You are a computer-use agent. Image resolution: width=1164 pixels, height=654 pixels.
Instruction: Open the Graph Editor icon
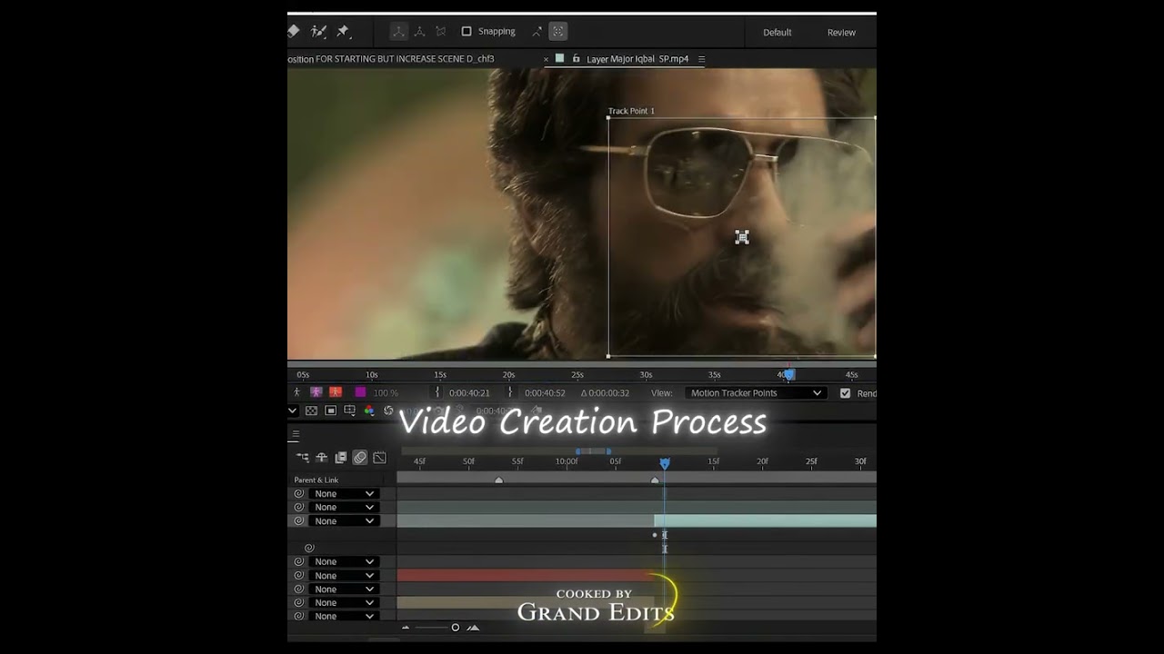click(379, 458)
